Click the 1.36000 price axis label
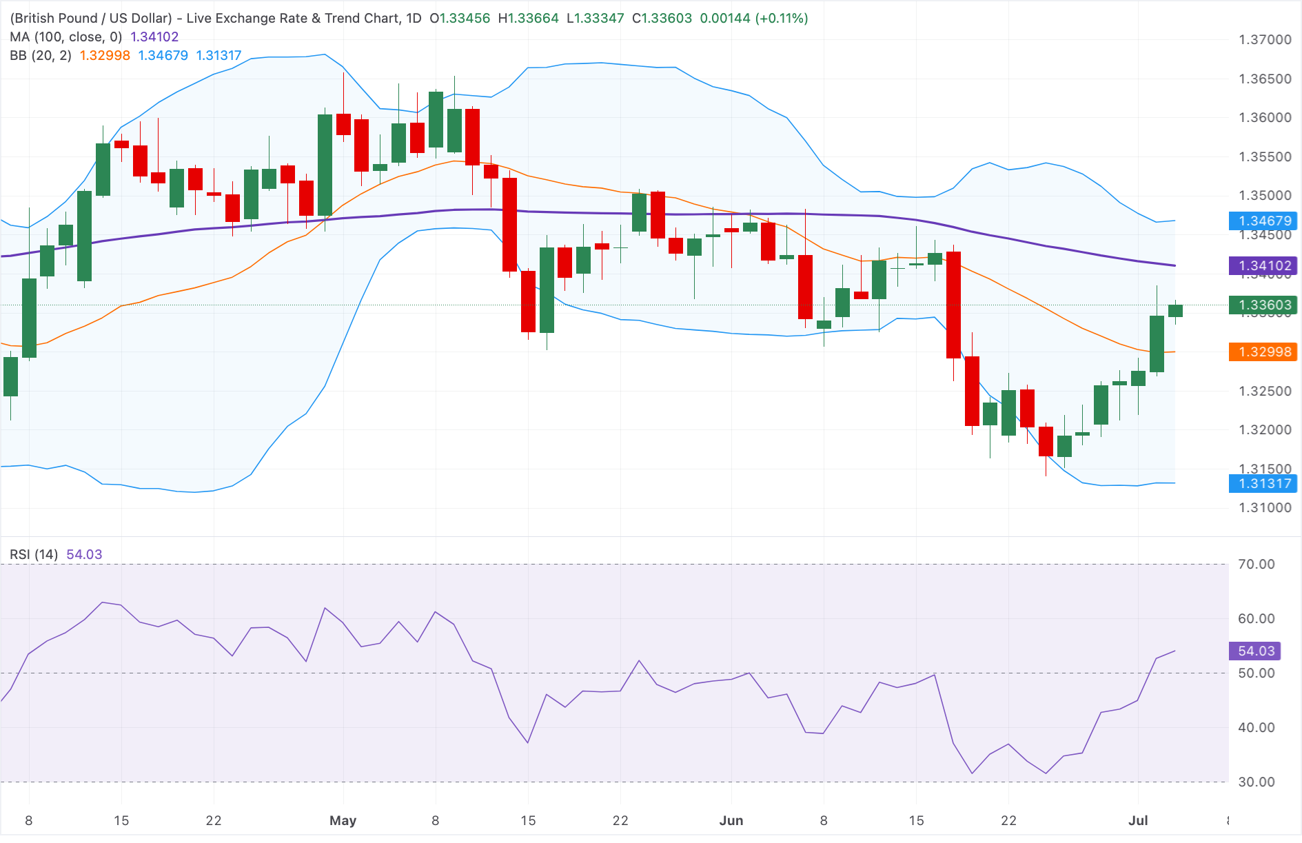This screenshot has width=1302, height=843. [x=1265, y=117]
